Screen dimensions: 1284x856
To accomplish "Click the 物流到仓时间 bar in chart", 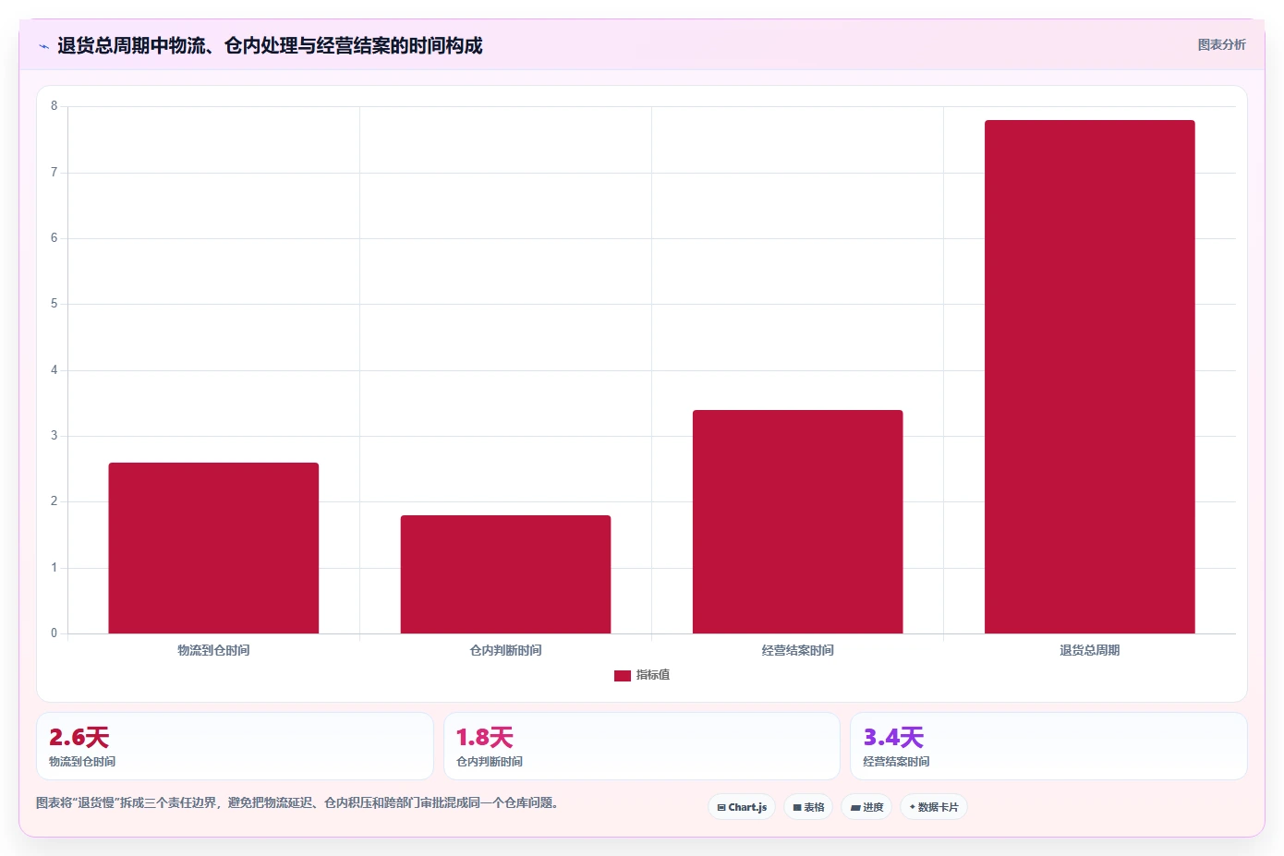I will (x=213, y=548).
